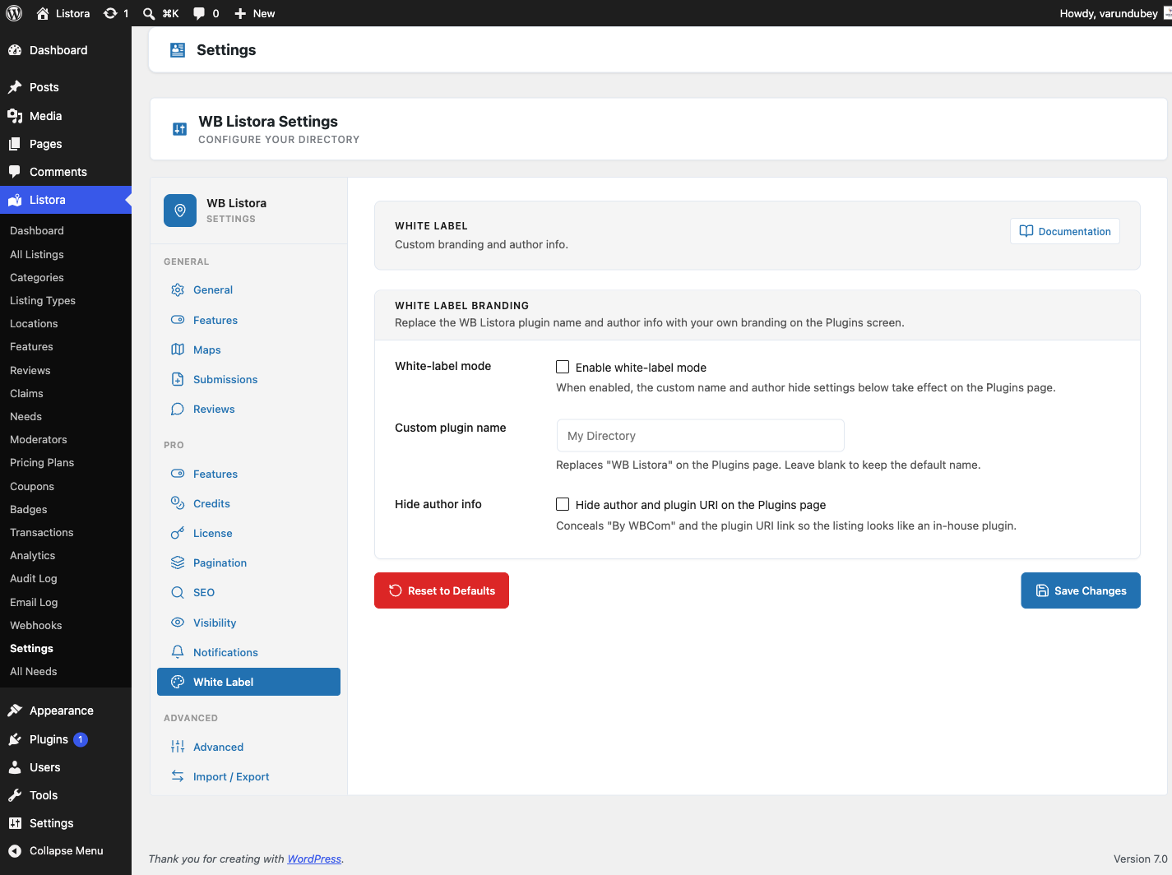
Task: Click the SEO magnifier icon
Action: click(x=178, y=592)
